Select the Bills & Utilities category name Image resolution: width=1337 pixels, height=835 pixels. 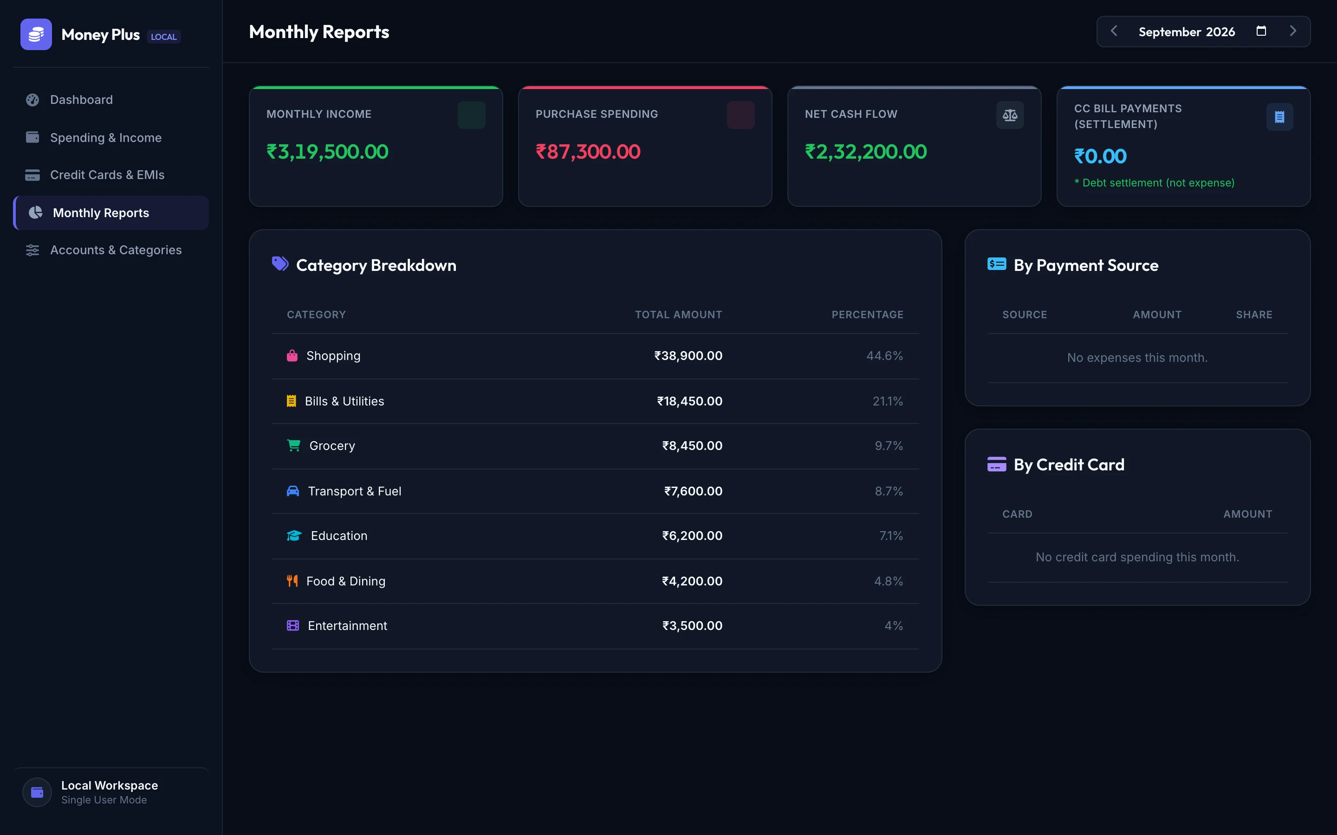point(344,401)
